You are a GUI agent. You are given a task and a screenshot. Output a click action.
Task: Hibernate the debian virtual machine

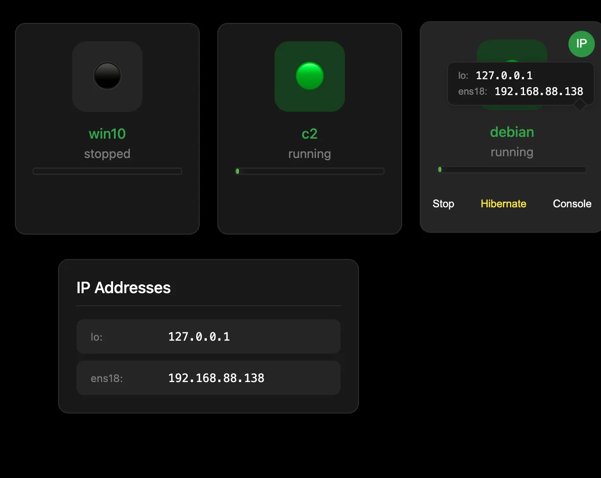(503, 204)
